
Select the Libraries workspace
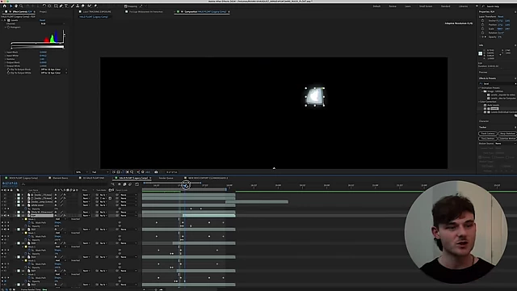463,6
